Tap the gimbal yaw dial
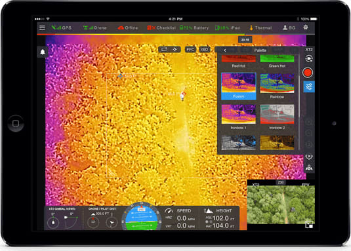This screenshot has width=351, height=251. pyautogui.click(x=53, y=222)
